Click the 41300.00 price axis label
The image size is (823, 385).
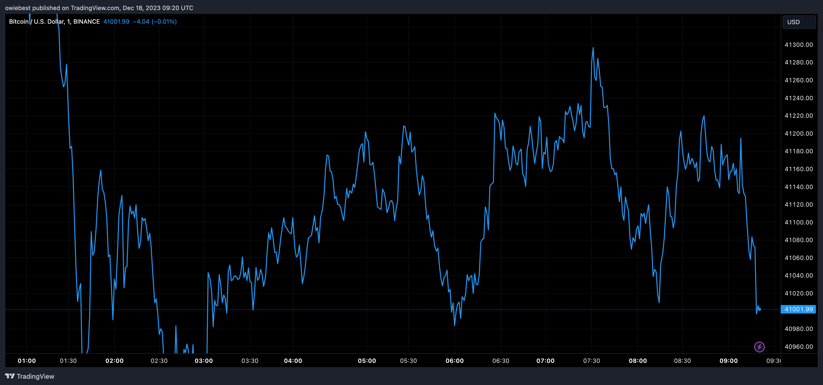[799, 45]
